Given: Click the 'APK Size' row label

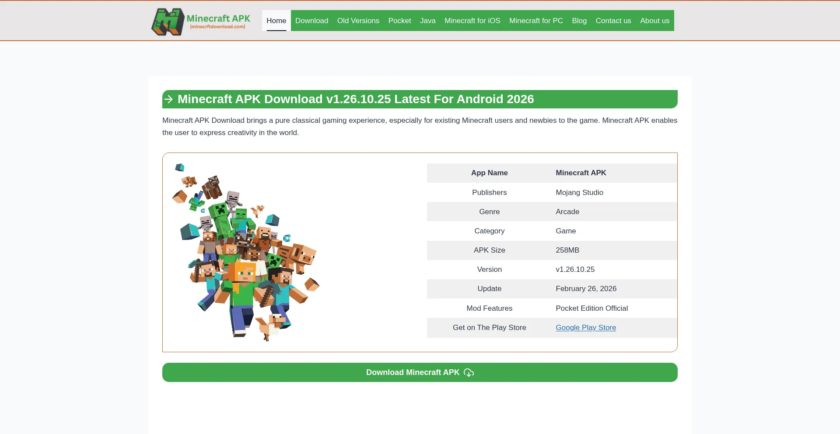Looking at the screenshot, I should [x=490, y=250].
